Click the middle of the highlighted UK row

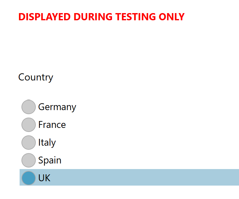(129, 177)
